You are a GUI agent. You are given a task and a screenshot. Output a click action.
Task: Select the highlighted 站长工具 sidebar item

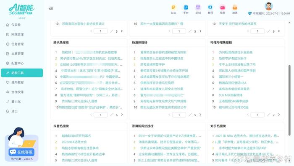(x=22, y=73)
